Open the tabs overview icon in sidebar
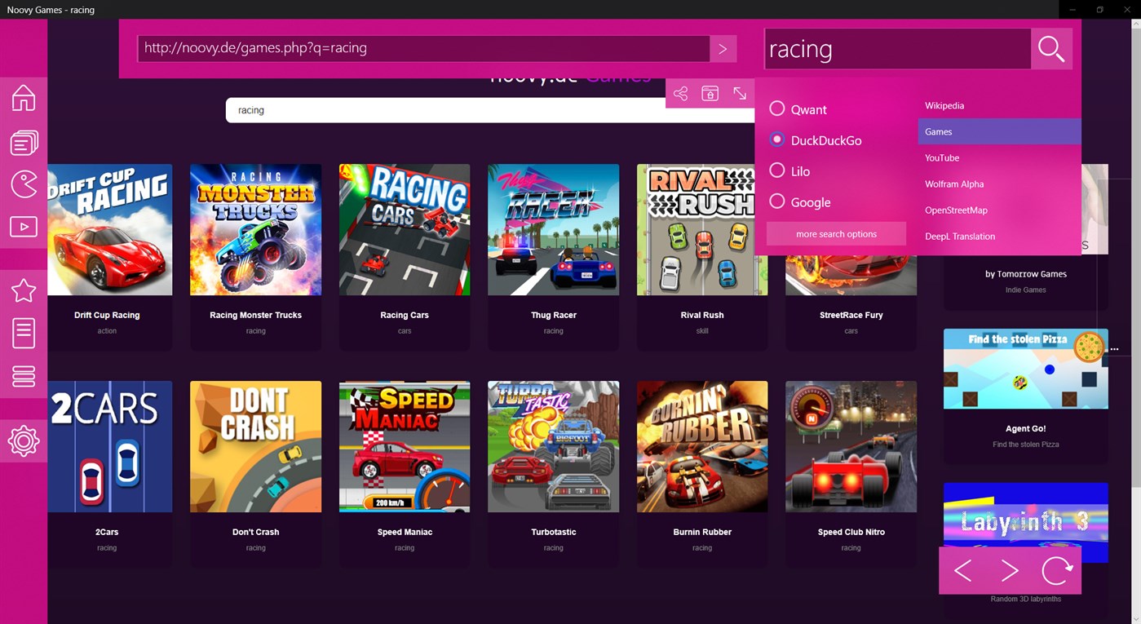 (24, 141)
